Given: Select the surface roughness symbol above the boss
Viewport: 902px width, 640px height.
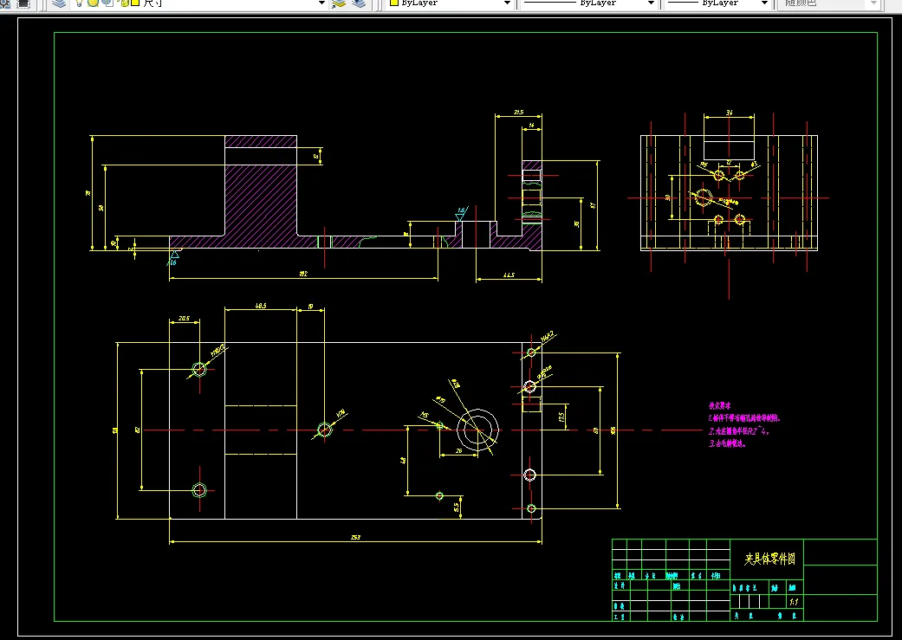Looking at the screenshot, I should click(461, 213).
